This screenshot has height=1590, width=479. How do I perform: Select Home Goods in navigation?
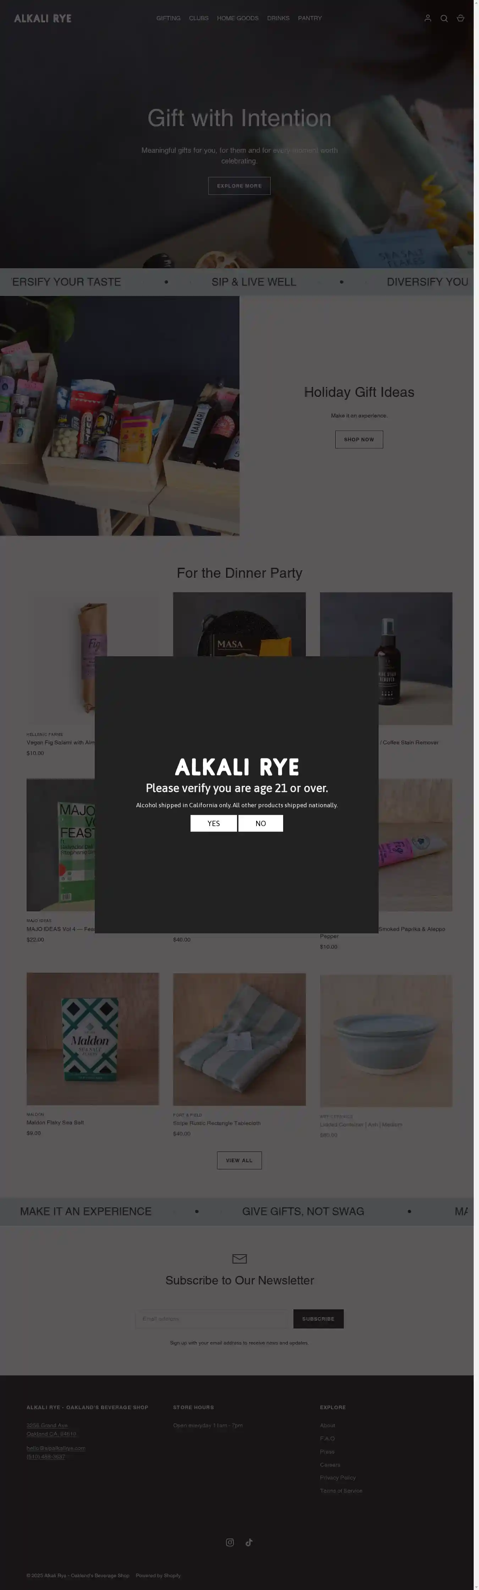[237, 18]
